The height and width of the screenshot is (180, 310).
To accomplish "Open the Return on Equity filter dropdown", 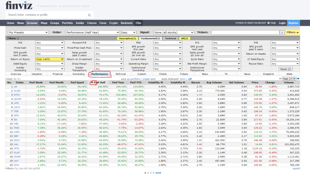I will coord(50,59).
